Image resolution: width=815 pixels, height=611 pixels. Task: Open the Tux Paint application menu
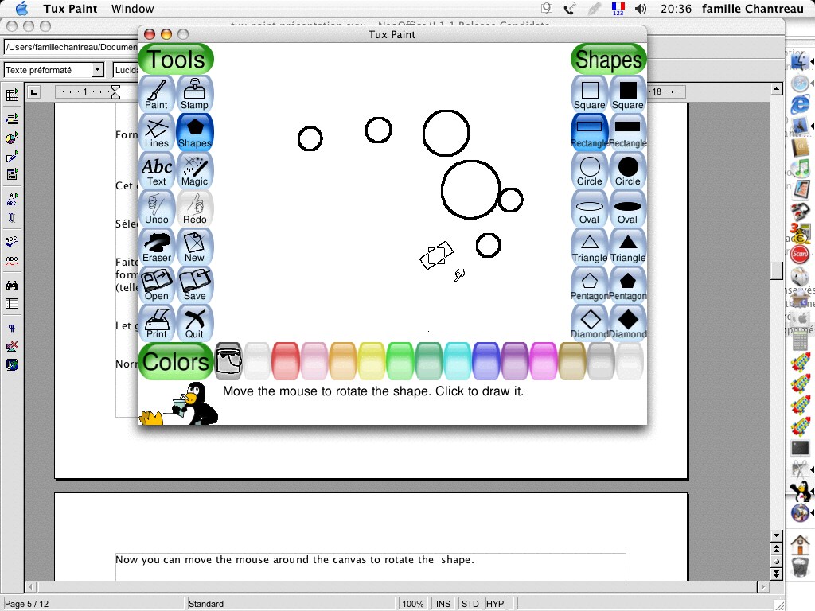(x=69, y=9)
